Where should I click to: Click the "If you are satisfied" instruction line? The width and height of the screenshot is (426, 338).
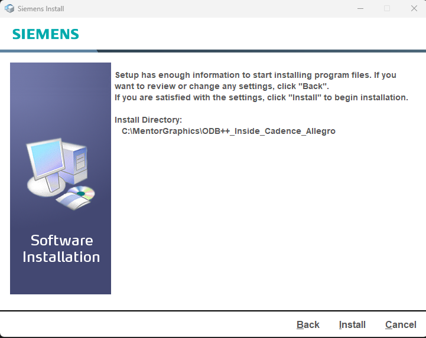[x=261, y=97]
